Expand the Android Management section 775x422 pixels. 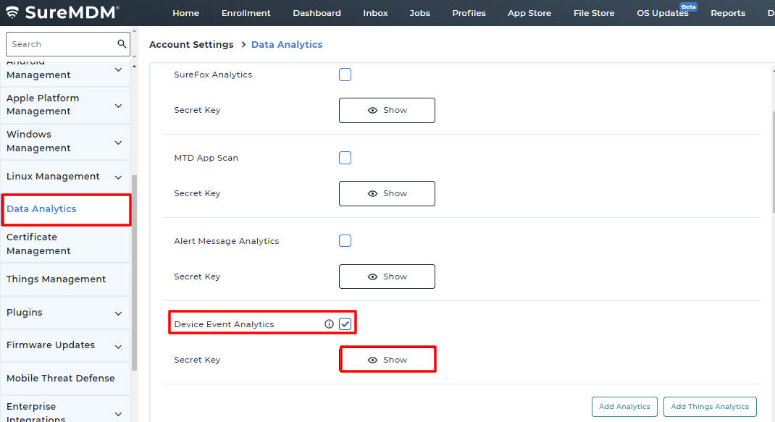118,69
